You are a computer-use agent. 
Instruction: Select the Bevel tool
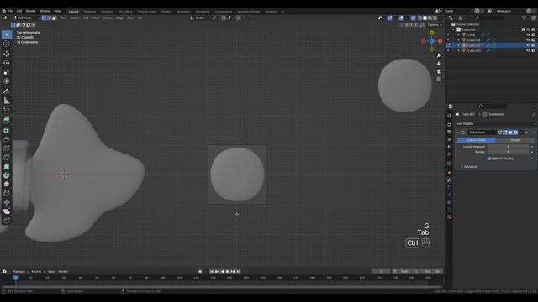click(x=7, y=139)
